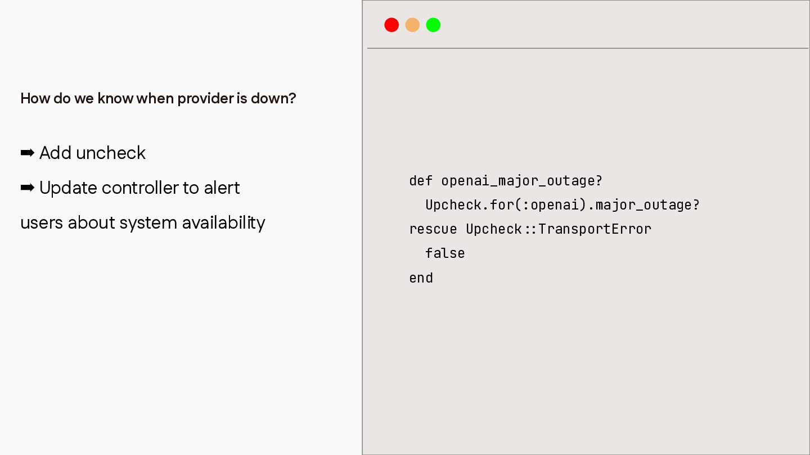Click the :openai symbol argument

coord(551,205)
